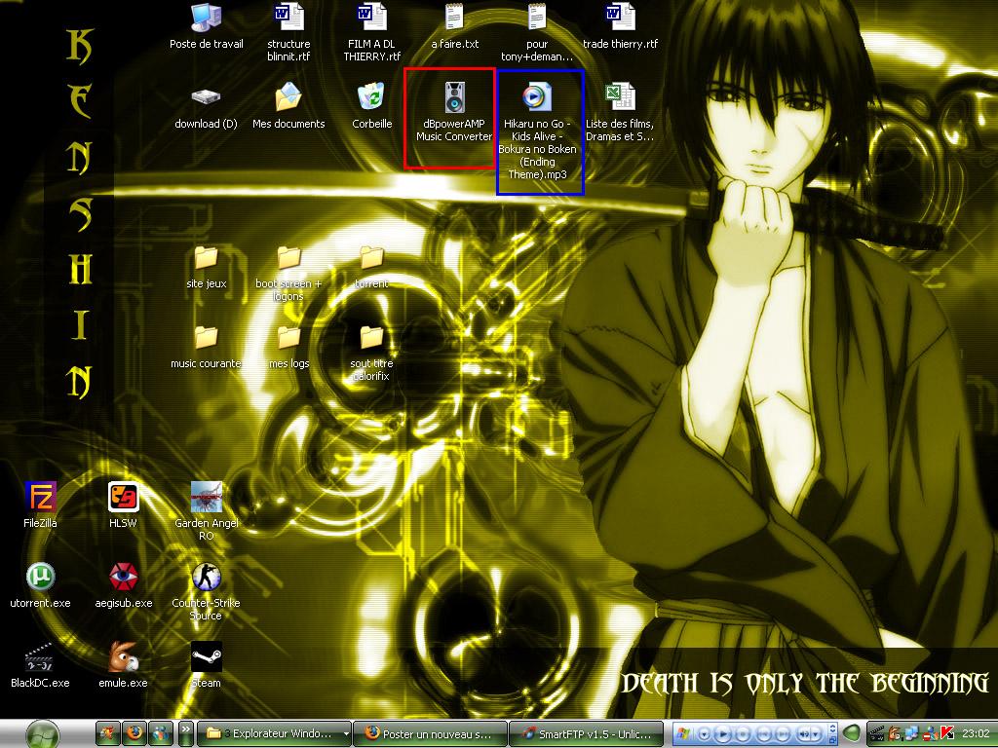This screenshot has height=748, width=998.
Task: Open the structure blinnit.rtf document
Action: [288, 33]
